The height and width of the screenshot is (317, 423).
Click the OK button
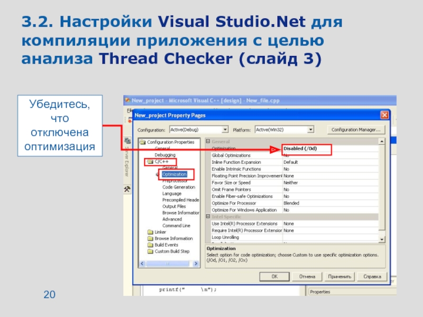tap(274, 276)
